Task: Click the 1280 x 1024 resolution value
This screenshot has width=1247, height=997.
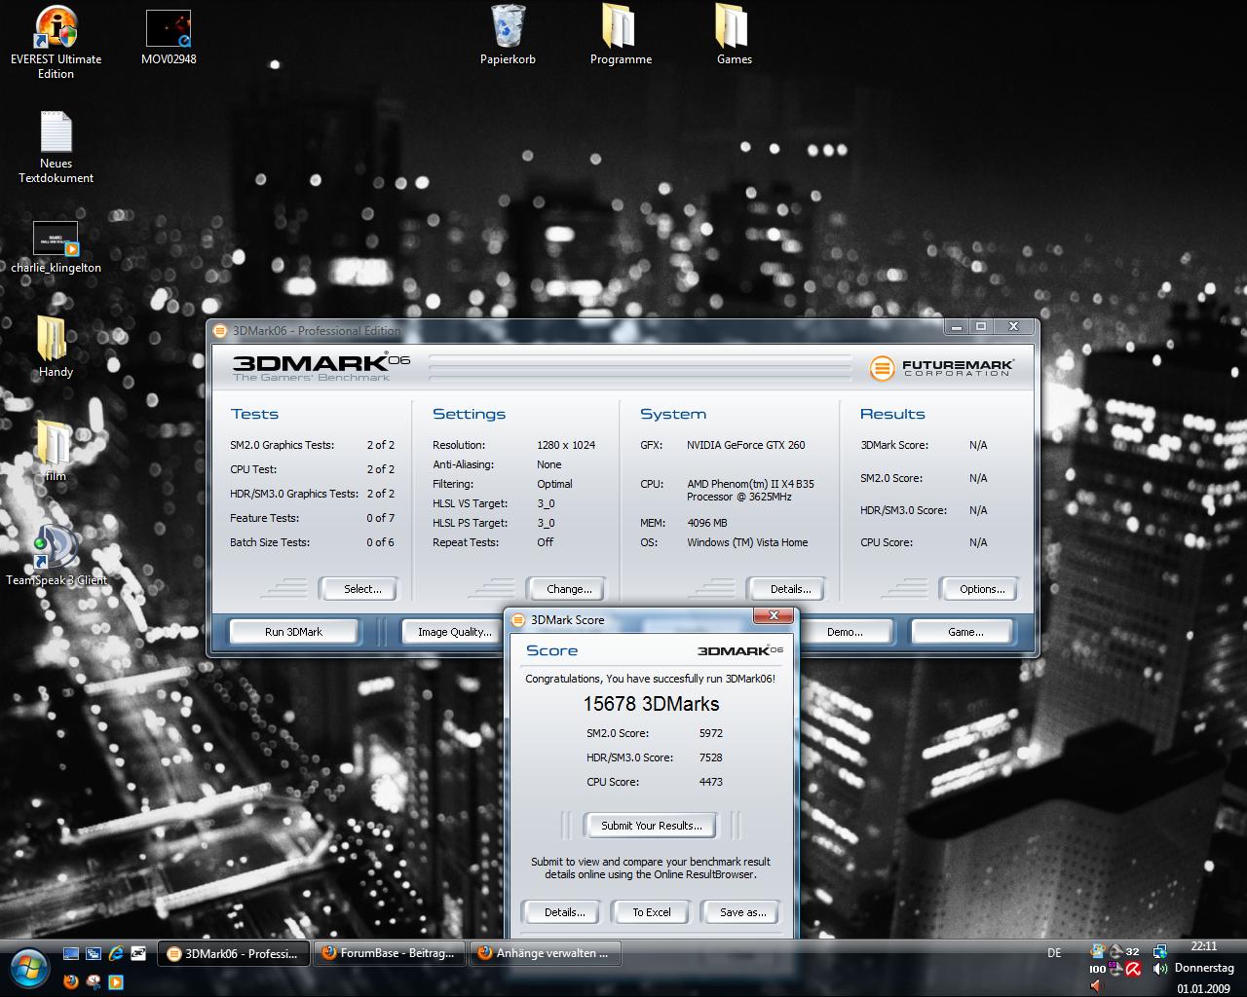Action: point(566,445)
